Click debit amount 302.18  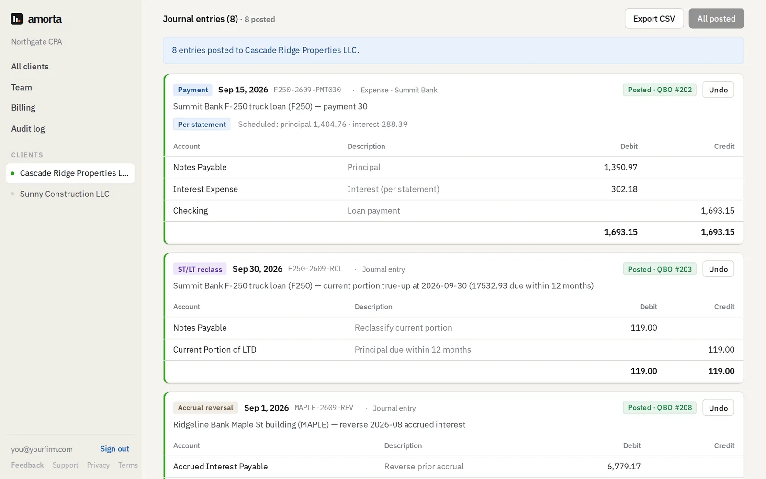click(x=624, y=189)
